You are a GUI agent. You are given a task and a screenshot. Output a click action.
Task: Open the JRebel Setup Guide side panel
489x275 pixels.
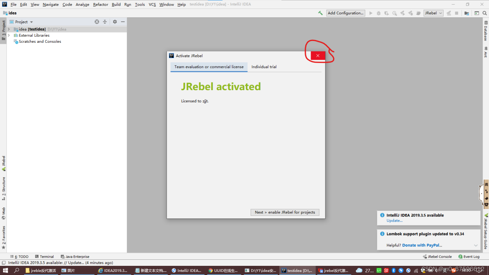coord(486,231)
